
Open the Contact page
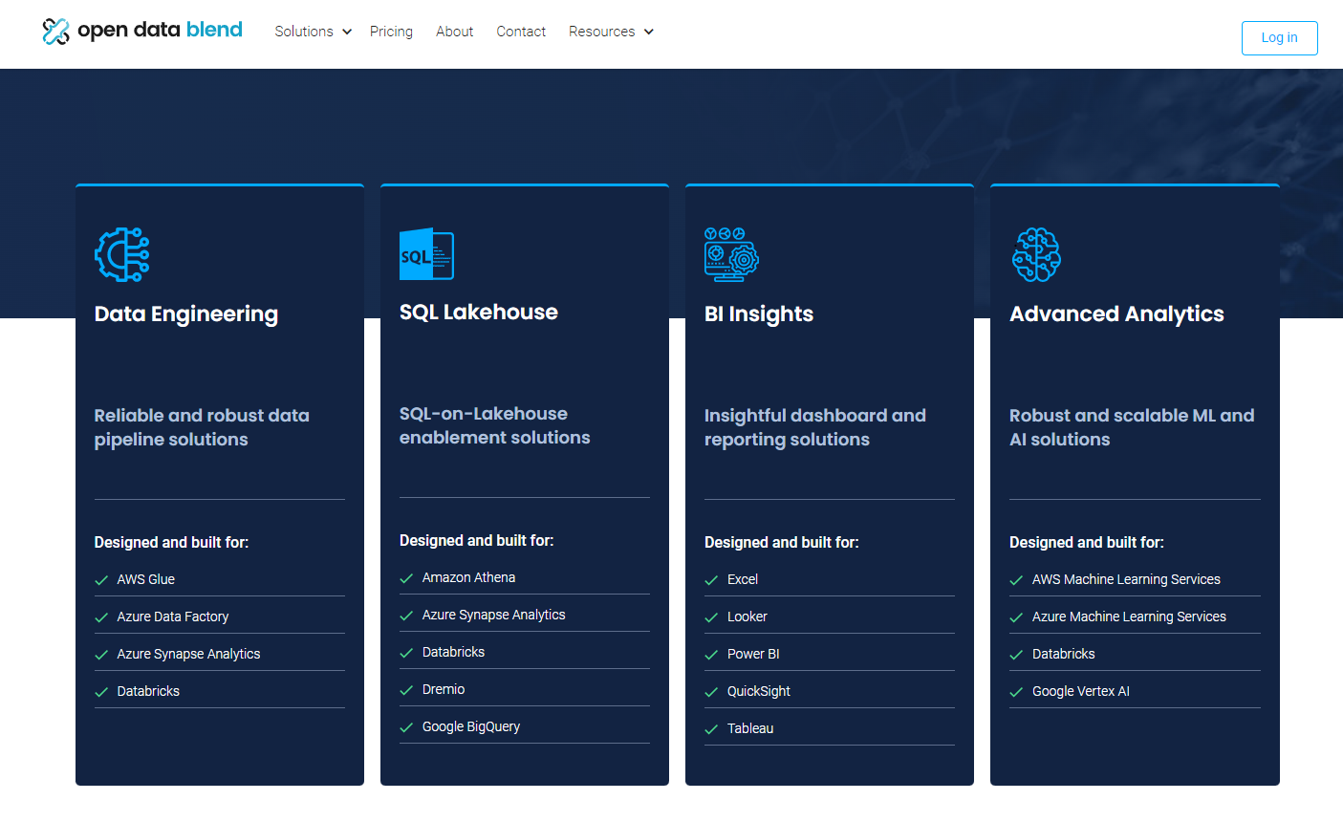pos(521,32)
